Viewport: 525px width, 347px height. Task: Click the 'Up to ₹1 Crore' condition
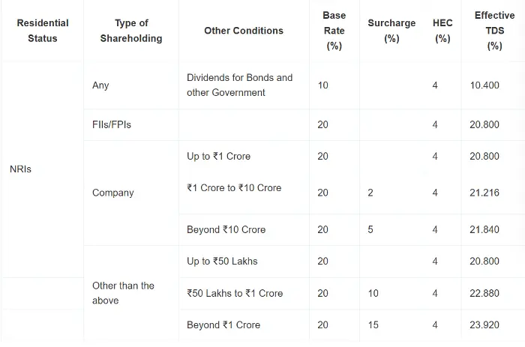point(218,157)
